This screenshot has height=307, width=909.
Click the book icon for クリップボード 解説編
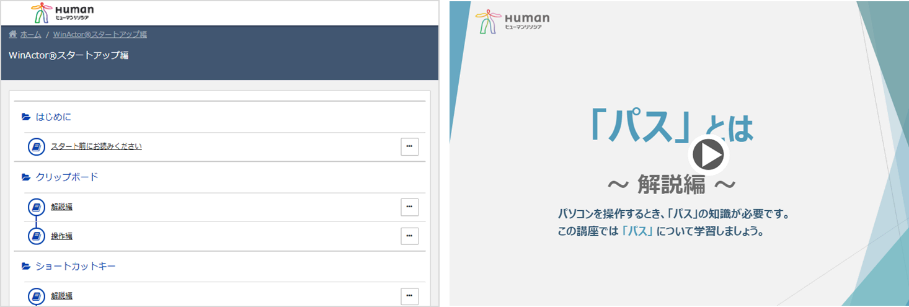coord(37,207)
